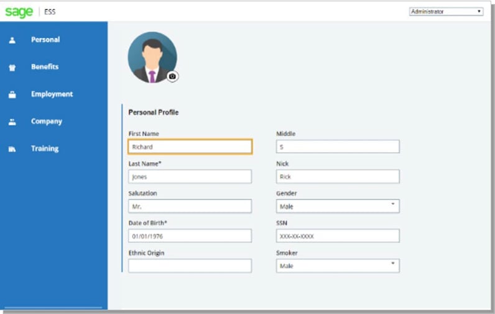This screenshot has width=495, height=314.
Task: Click the Benefits shirt icon in sidebar
Action: 12,68
